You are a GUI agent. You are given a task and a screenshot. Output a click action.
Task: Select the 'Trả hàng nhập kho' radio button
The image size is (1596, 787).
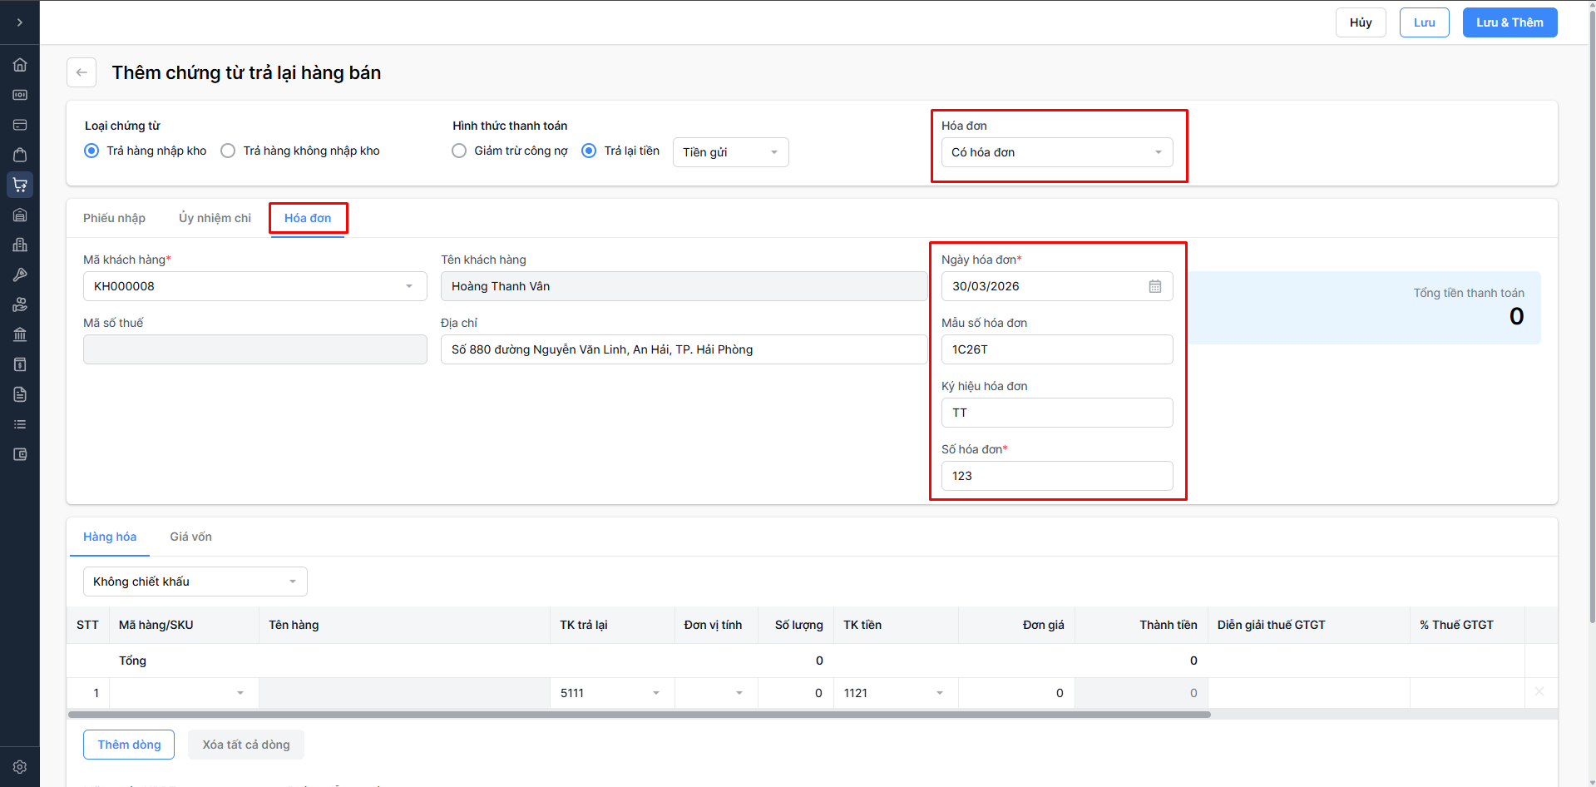(x=91, y=151)
